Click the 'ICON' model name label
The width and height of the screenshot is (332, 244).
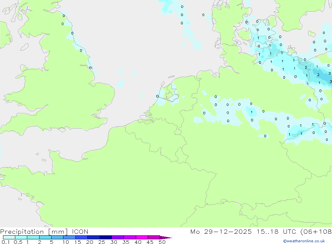(80, 232)
